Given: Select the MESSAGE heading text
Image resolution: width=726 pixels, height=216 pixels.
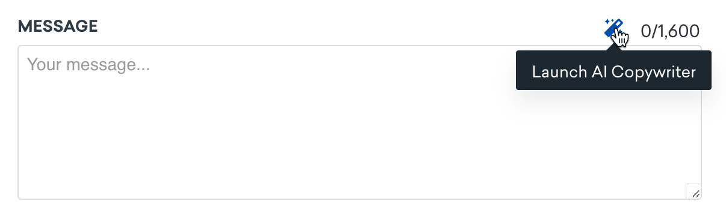Looking at the screenshot, I should 58,26.
